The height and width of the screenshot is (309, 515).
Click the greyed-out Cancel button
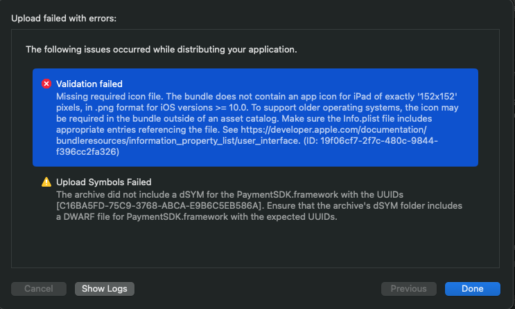tap(39, 289)
